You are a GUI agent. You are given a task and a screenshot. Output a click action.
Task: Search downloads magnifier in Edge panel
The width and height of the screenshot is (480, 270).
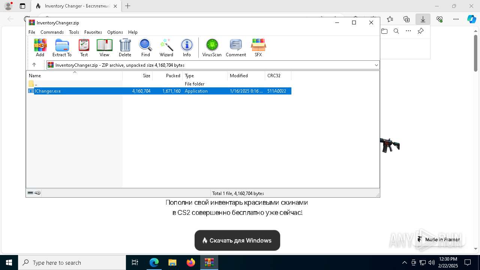tap(396, 31)
